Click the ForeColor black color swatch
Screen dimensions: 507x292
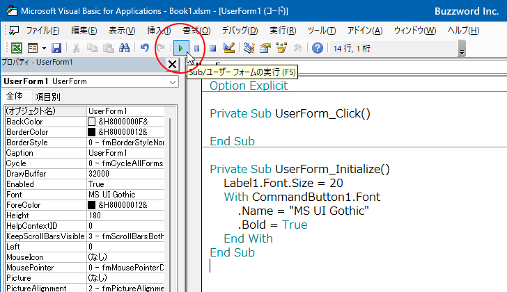point(92,205)
